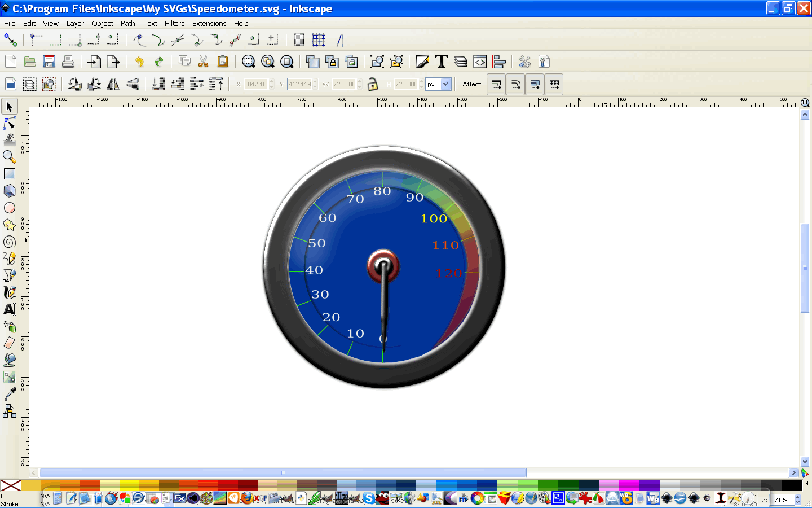This screenshot has width=812, height=508.
Task: Open the Extensions menu
Action: [x=209, y=23]
